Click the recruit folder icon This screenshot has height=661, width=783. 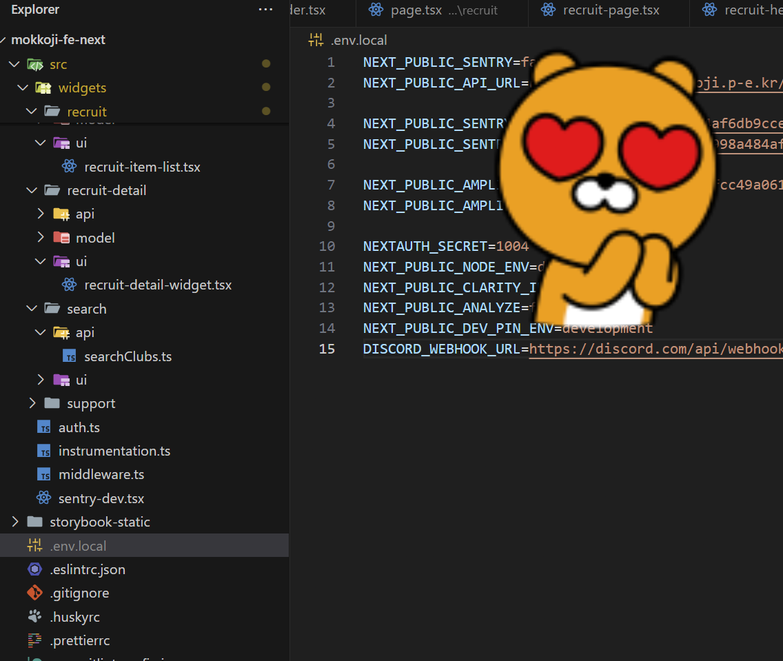(x=52, y=111)
